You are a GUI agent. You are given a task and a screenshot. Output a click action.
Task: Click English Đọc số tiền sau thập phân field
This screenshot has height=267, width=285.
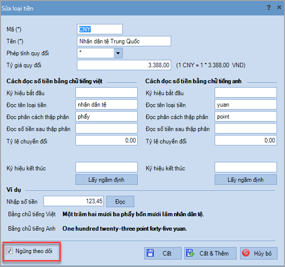pos(246,129)
